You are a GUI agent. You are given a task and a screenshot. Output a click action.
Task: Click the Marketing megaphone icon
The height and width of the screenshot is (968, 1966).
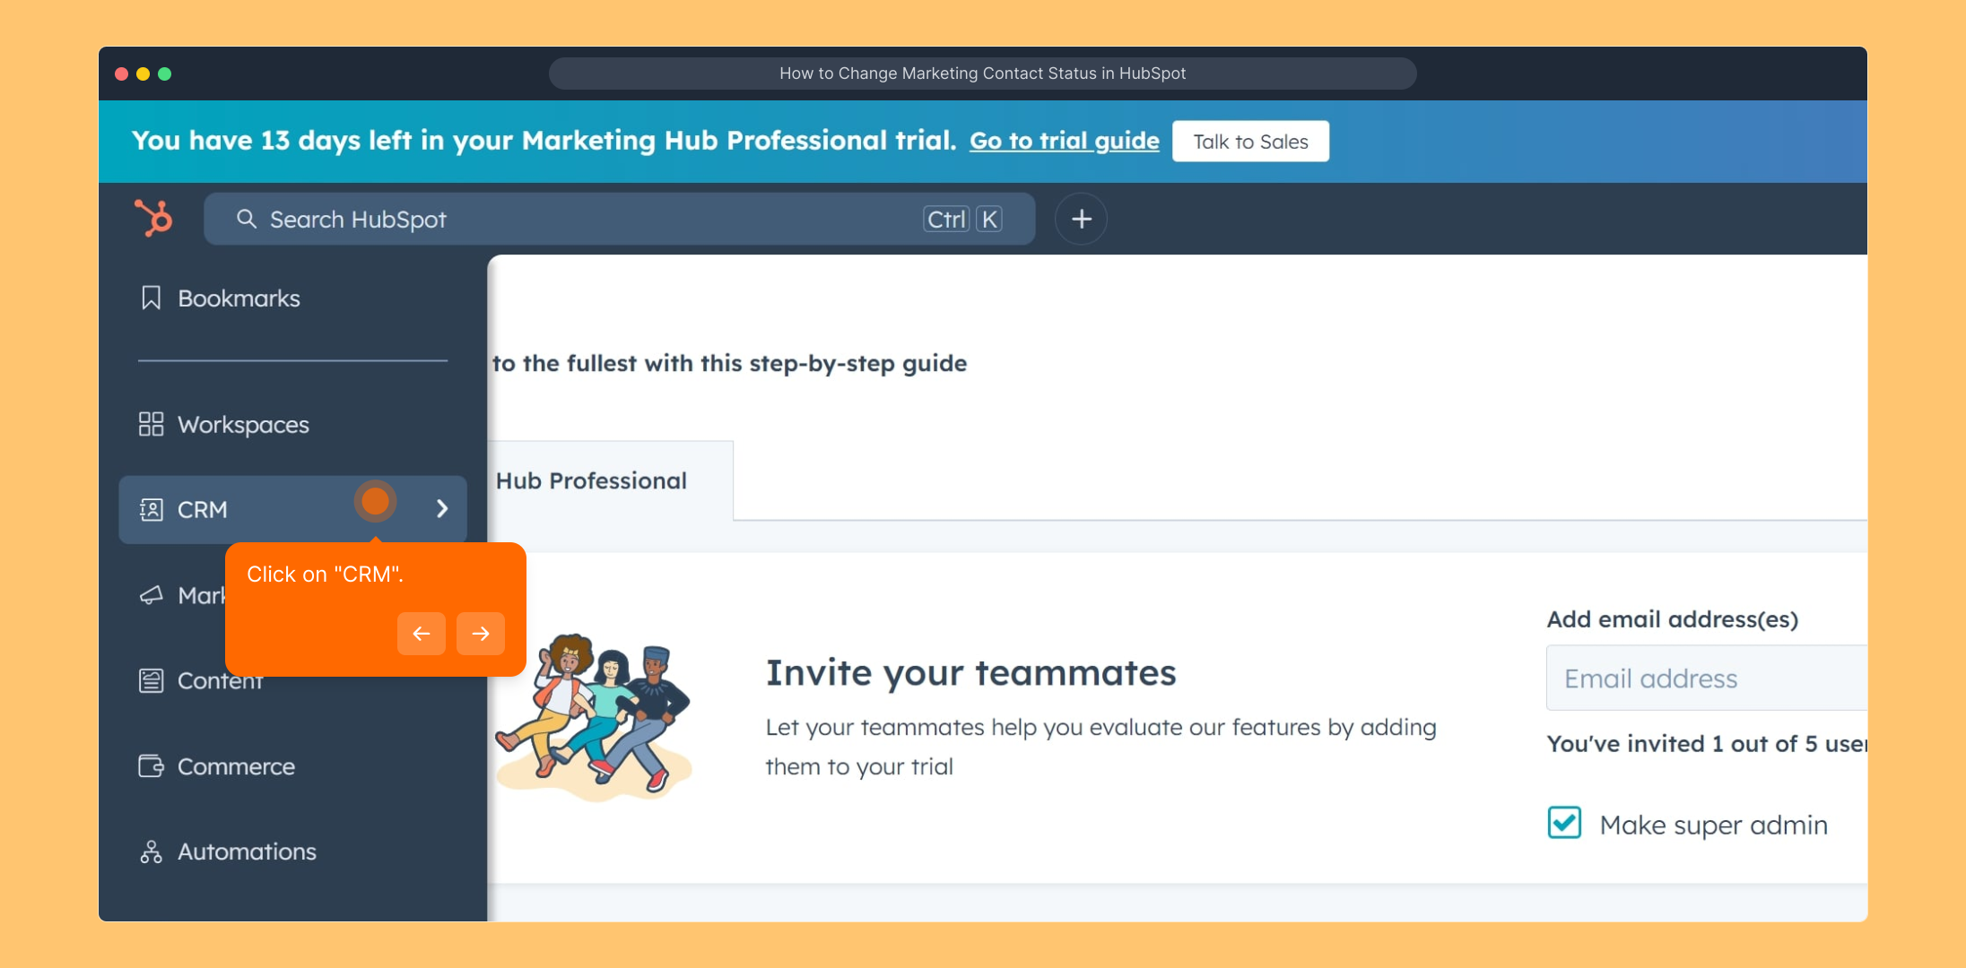151,595
